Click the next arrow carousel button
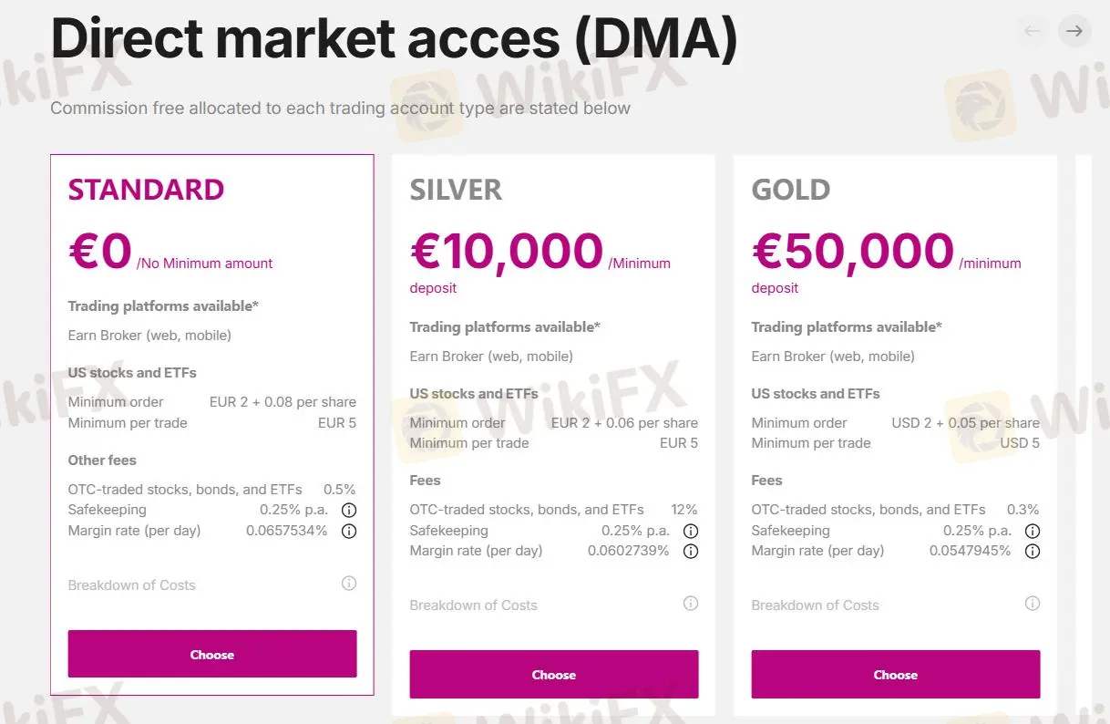Image resolution: width=1110 pixels, height=724 pixels. (1074, 31)
